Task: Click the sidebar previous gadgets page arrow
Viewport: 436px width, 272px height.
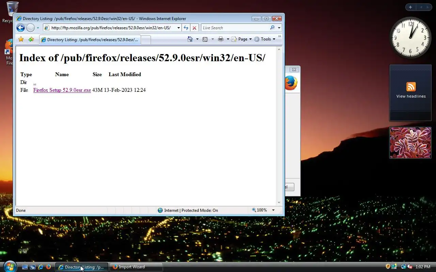Action: coord(421,7)
